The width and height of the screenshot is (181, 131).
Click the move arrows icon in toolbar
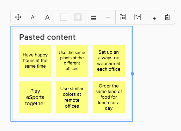click(18, 17)
